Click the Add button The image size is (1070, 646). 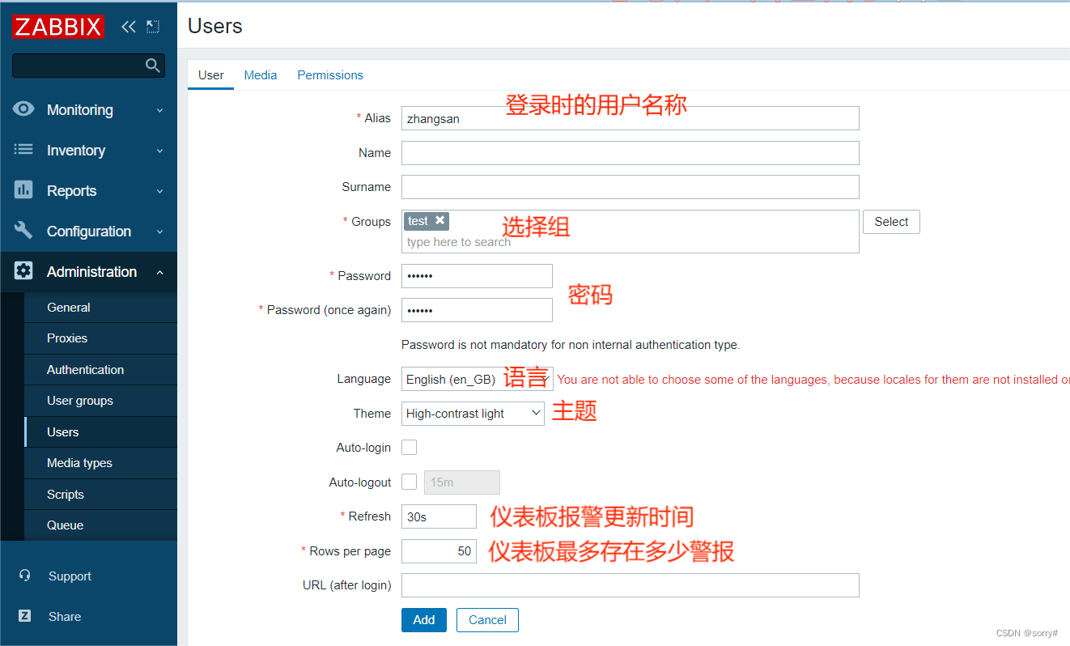424,620
